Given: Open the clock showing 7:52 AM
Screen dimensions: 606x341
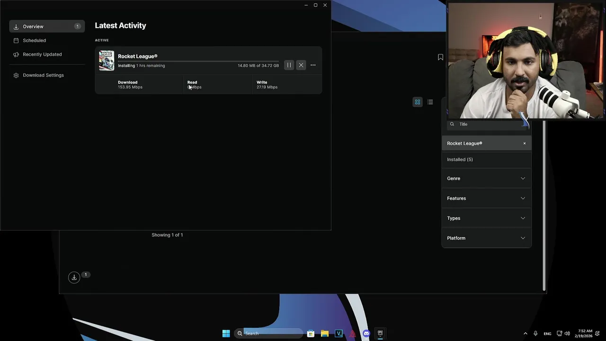Looking at the screenshot, I should (585, 333).
